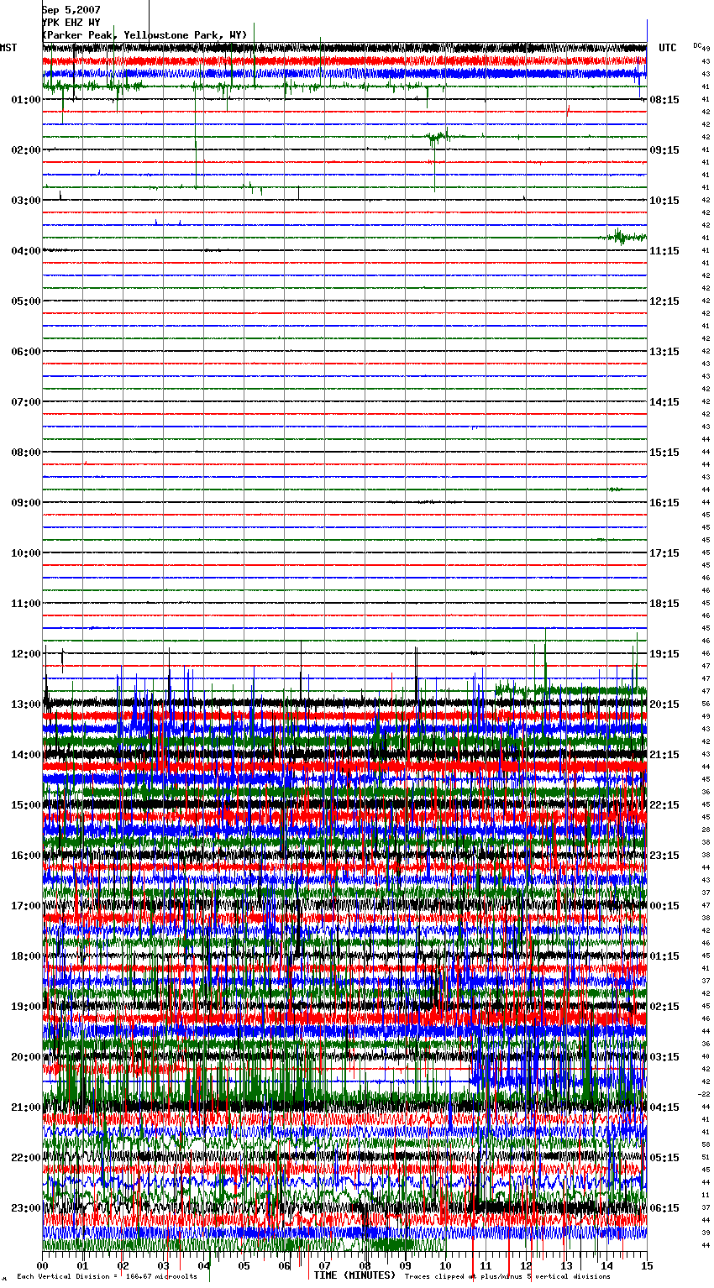The height and width of the screenshot is (1288, 714).
Task: Click the "11:00" MST time label
Action: point(26,604)
